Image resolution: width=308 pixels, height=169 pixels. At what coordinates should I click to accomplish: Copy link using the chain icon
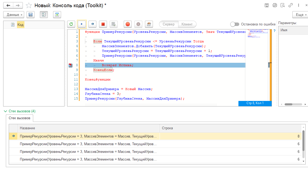click(x=291, y=5)
